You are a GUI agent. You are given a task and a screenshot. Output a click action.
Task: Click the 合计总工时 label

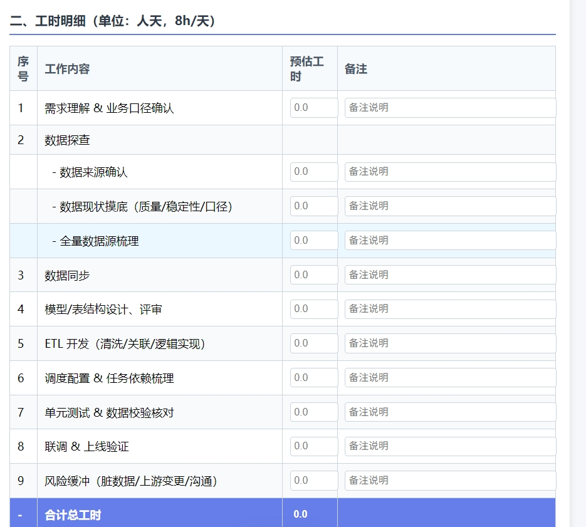(73, 515)
